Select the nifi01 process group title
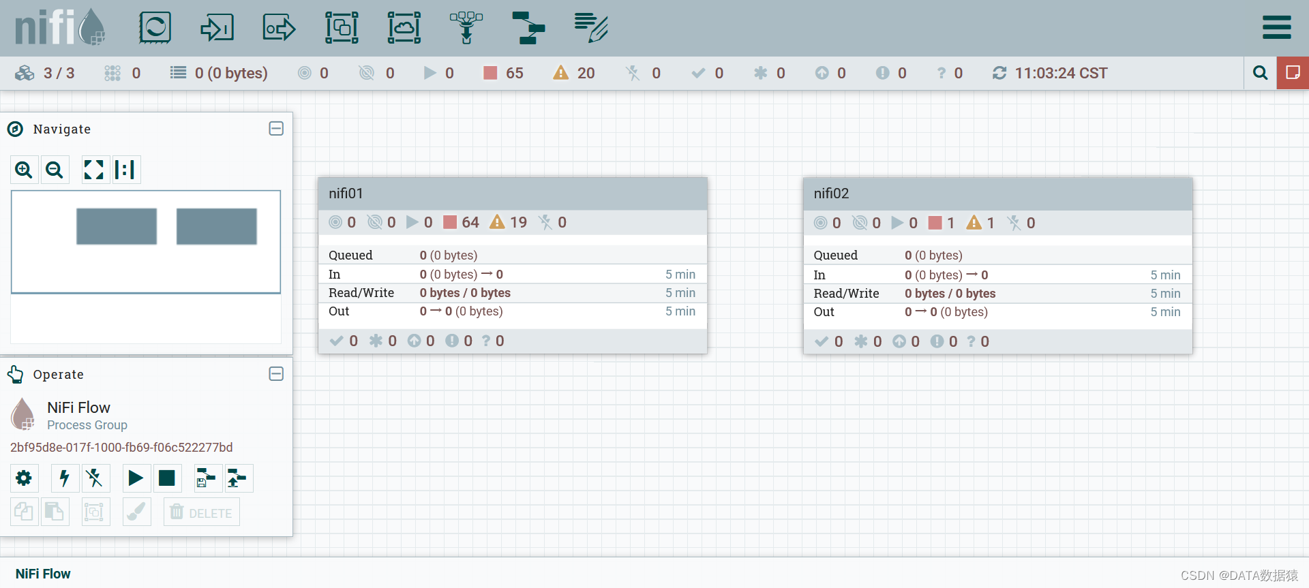Image resolution: width=1309 pixels, height=588 pixels. tap(346, 194)
